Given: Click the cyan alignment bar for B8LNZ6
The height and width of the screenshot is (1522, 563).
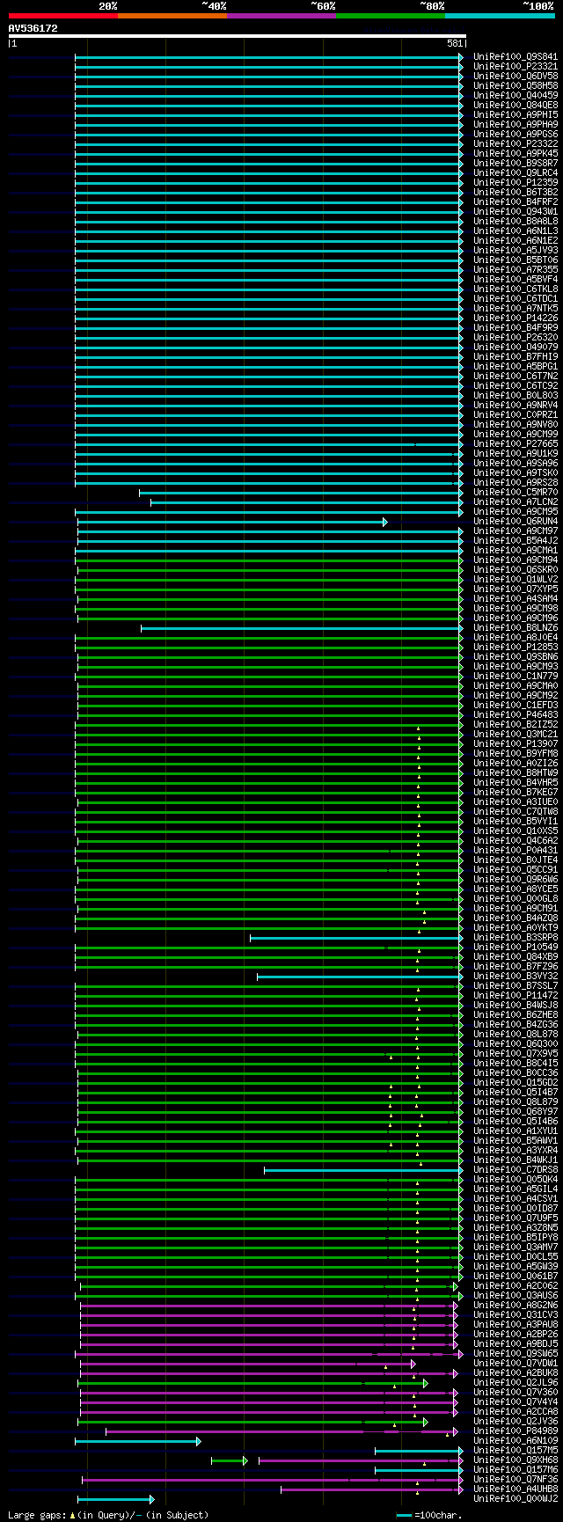Looking at the screenshot, I should [302, 628].
